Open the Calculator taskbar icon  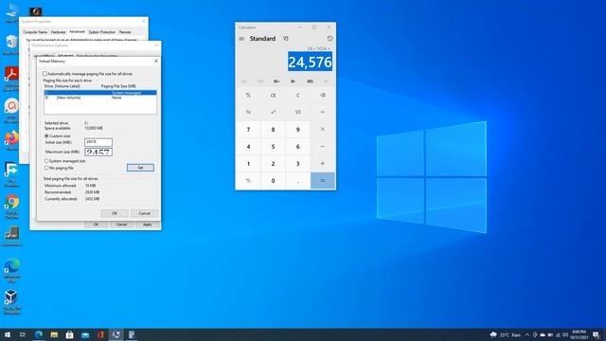pos(132,334)
